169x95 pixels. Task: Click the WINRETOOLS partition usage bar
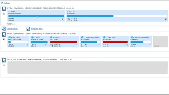(91, 42)
